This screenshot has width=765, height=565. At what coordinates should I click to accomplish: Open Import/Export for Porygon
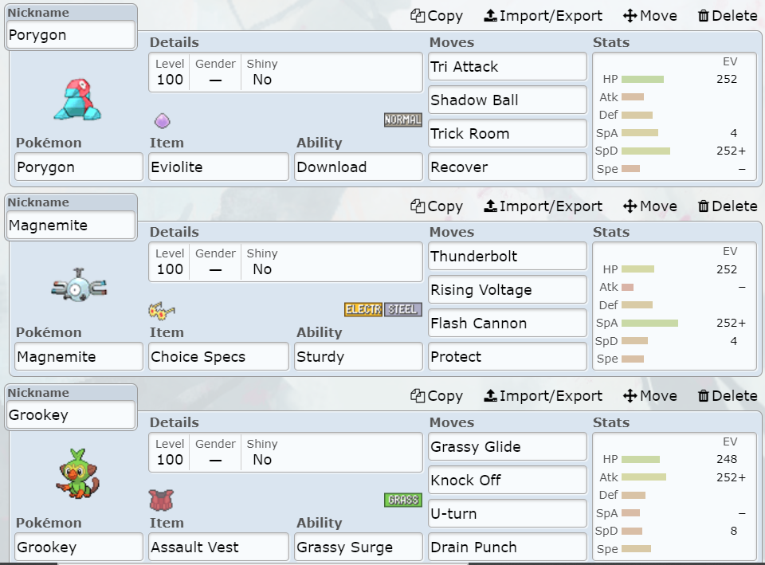click(x=543, y=16)
